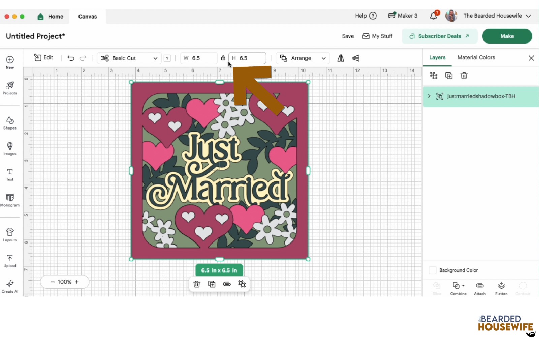Open the Monogram tool

10,200
